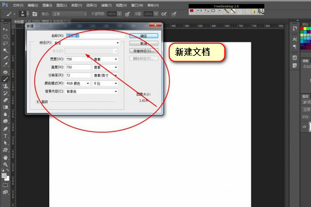Open the Window menu
The image size is (311, 207).
(137, 5)
